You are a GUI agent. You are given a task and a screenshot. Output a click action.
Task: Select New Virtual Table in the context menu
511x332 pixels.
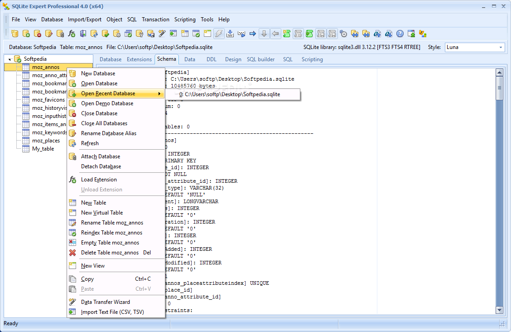(116, 213)
